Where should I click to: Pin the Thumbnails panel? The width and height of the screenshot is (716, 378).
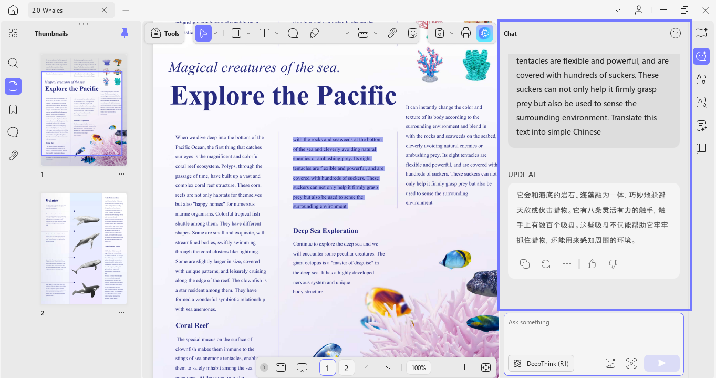click(x=124, y=33)
